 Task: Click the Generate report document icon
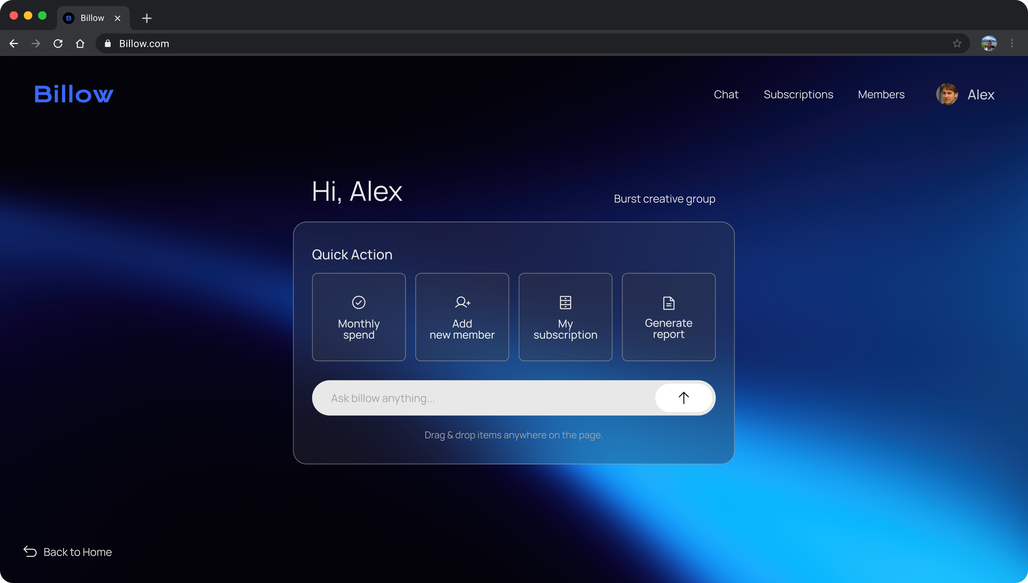pyautogui.click(x=668, y=303)
